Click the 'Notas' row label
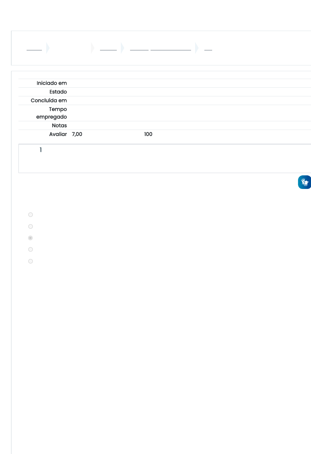The height and width of the screenshot is (454, 311). coord(59,126)
